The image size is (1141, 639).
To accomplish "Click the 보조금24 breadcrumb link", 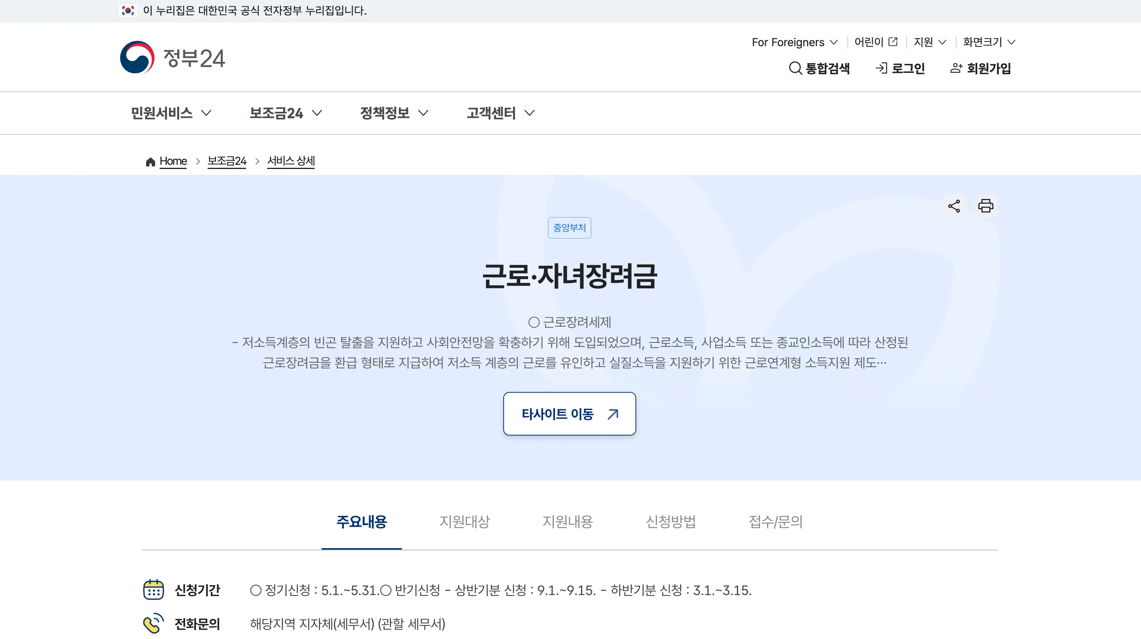I will [x=227, y=161].
